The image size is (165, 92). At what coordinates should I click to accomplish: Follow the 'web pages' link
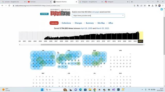[96, 12]
